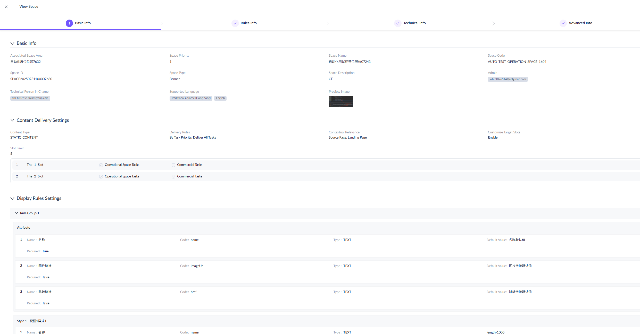Click the arrow separator after Technical Info step
This screenshot has height=334, width=640.
(x=493, y=23)
